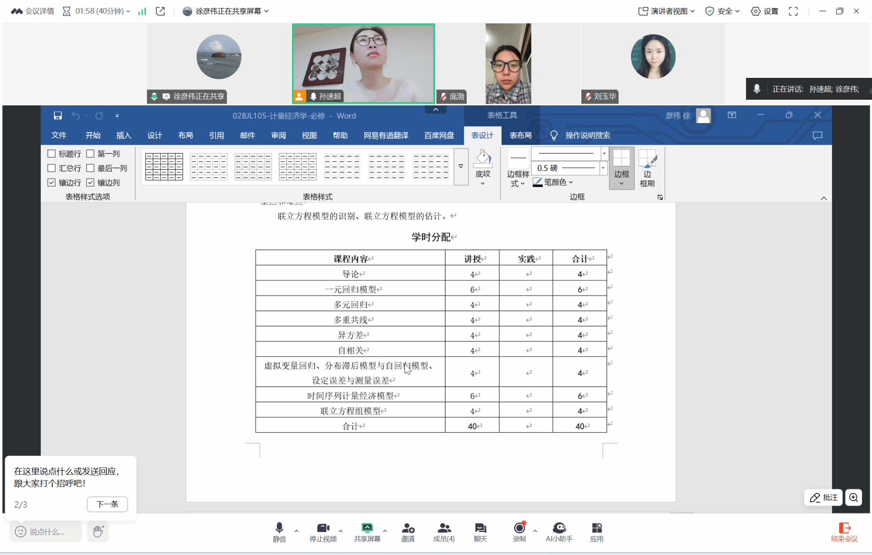Image resolution: width=872 pixels, height=555 pixels.
Task: Click the 多重共线 table cell
Action: (x=350, y=320)
